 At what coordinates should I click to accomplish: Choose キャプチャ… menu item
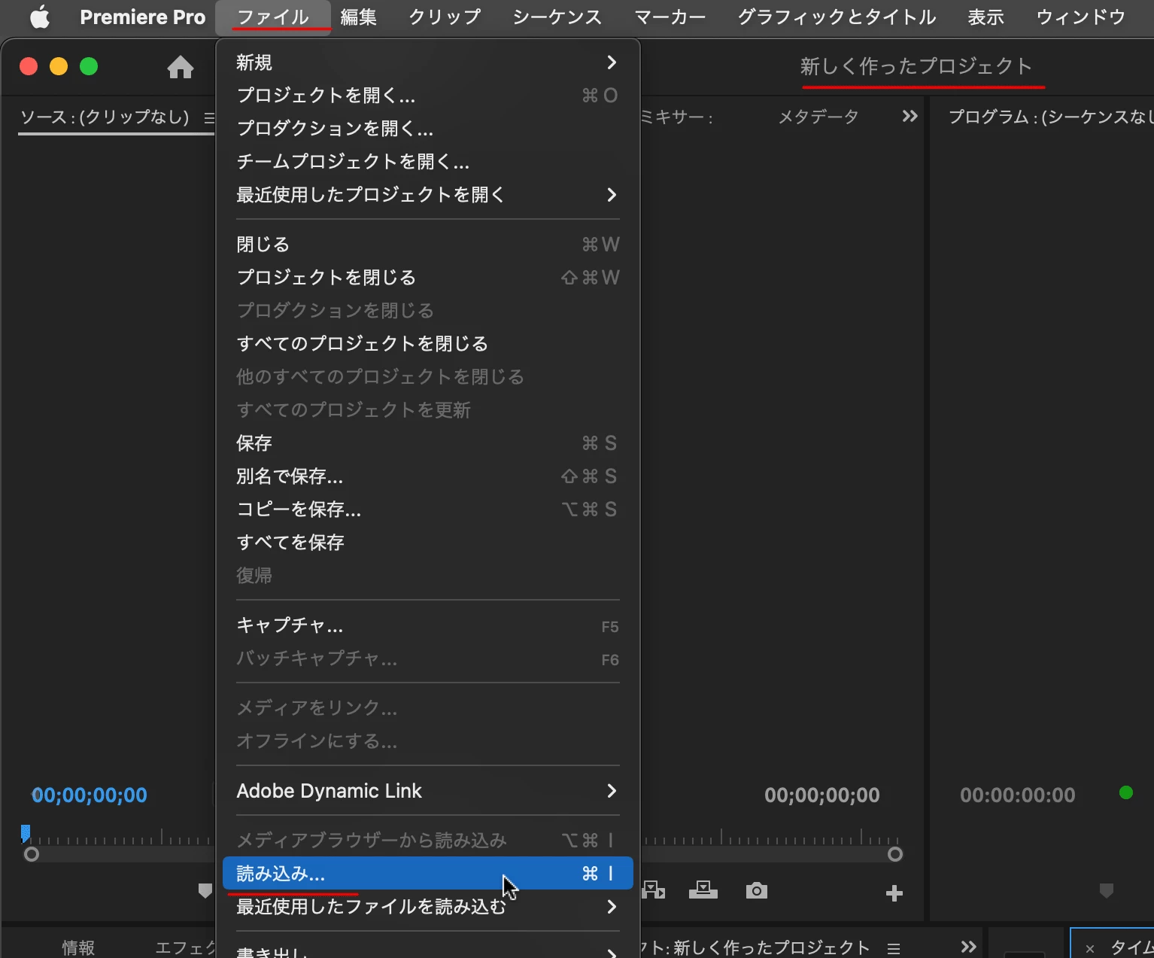[x=427, y=625]
